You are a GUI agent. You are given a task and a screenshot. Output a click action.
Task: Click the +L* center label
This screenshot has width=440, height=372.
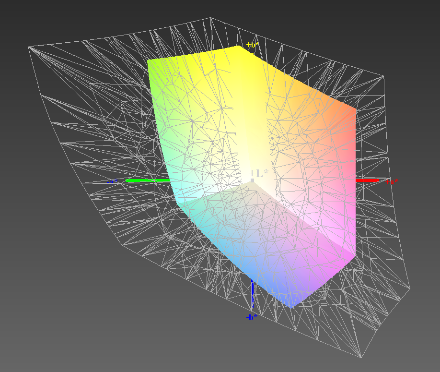coord(259,173)
